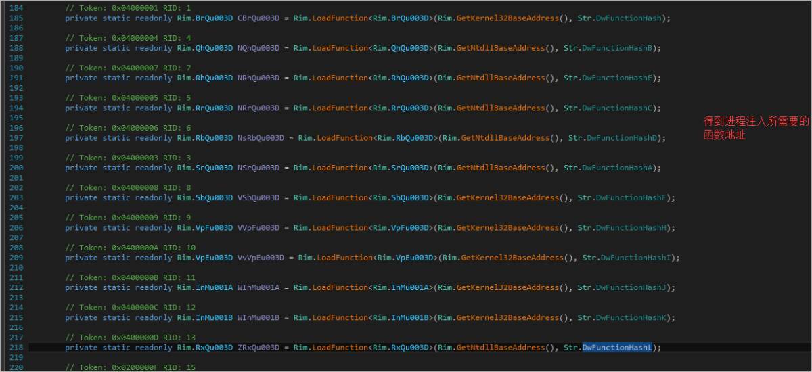The height and width of the screenshot is (372, 812).
Task: Click comment 'Token: 0x04000007 RID: 7'
Action: [128, 68]
